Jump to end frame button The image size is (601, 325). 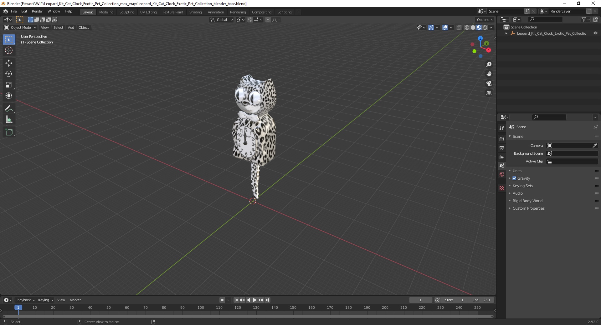point(267,300)
